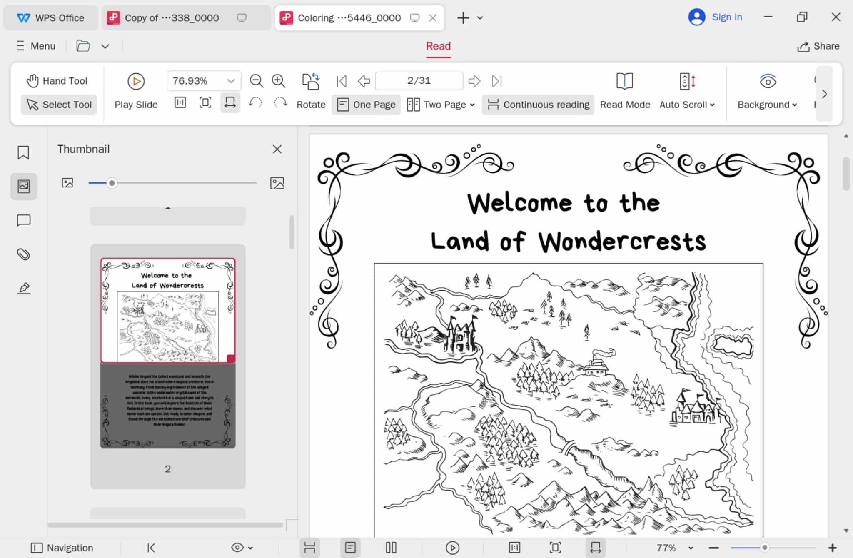Viewport: 853px width, 558px height.
Task: Click the rotate document icon above Rotate
Action: [x=311, y=81]
